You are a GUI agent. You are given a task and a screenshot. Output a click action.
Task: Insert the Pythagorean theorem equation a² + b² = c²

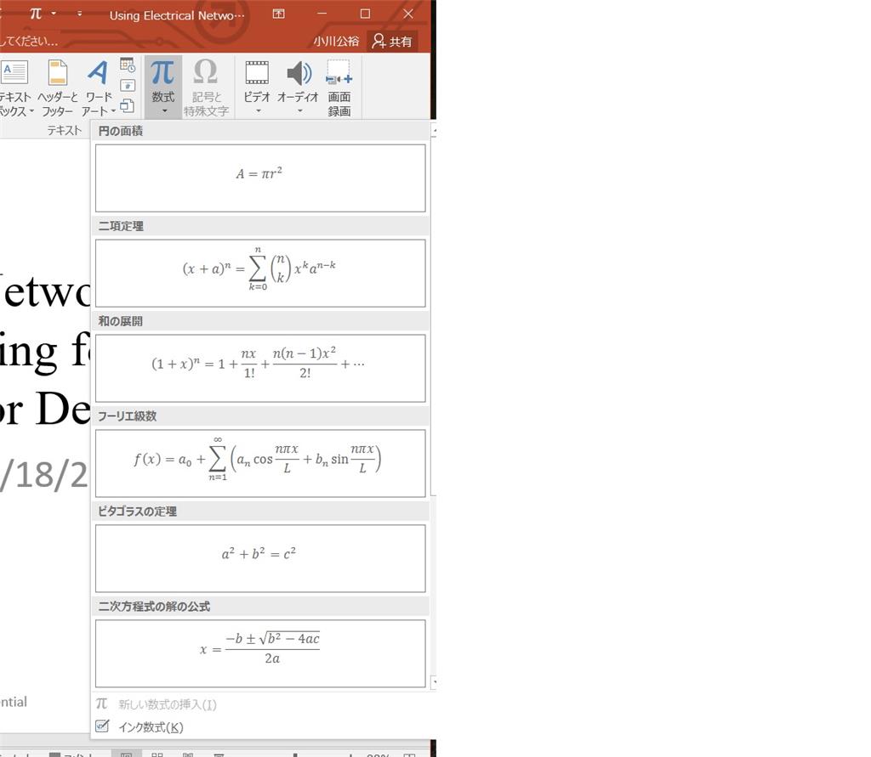(x=260, y=558)
